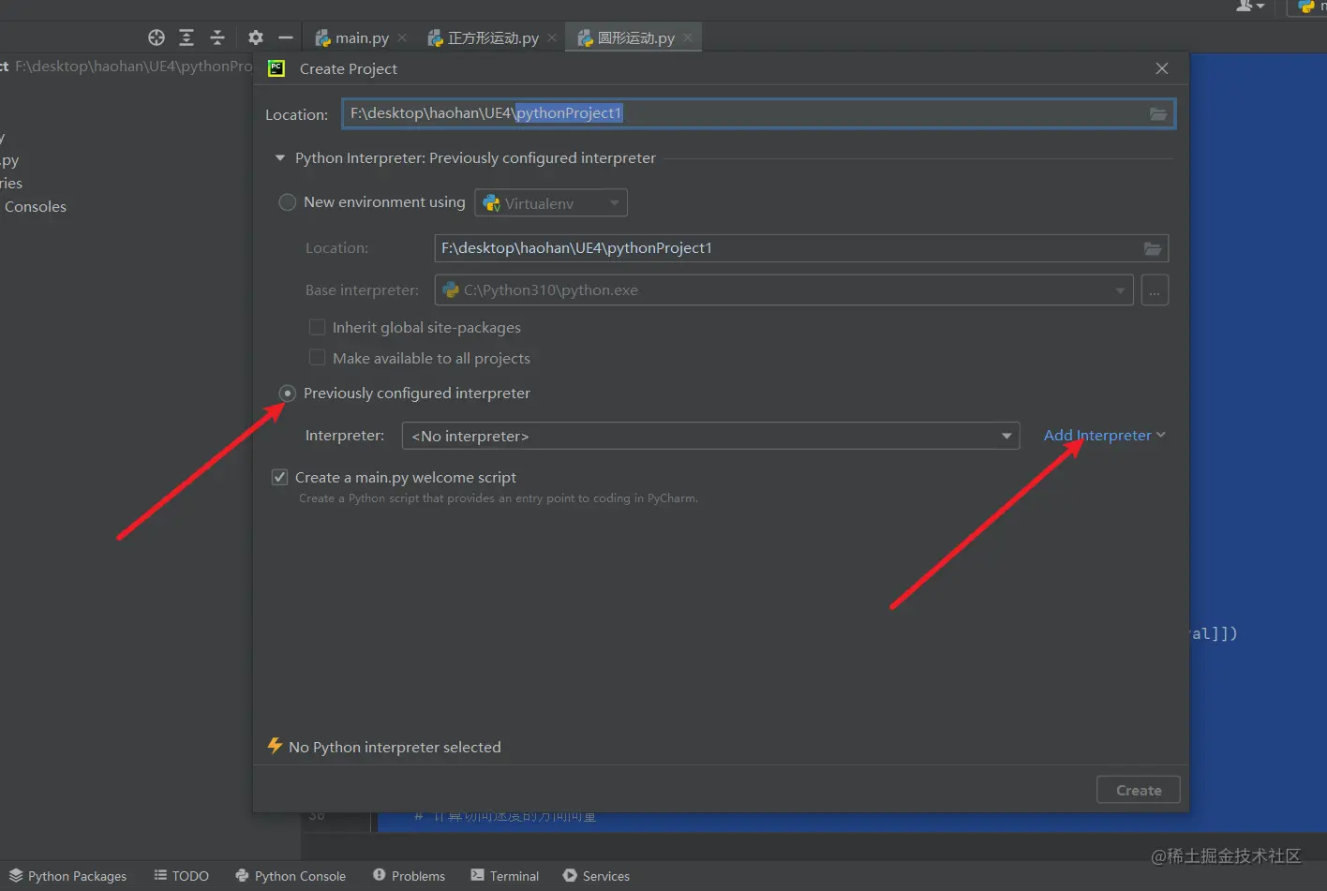Click the locate/select opened file target icon
The height and width of the screenshot is (891, 1327).
pyautogui.click(x=157, y=37)
